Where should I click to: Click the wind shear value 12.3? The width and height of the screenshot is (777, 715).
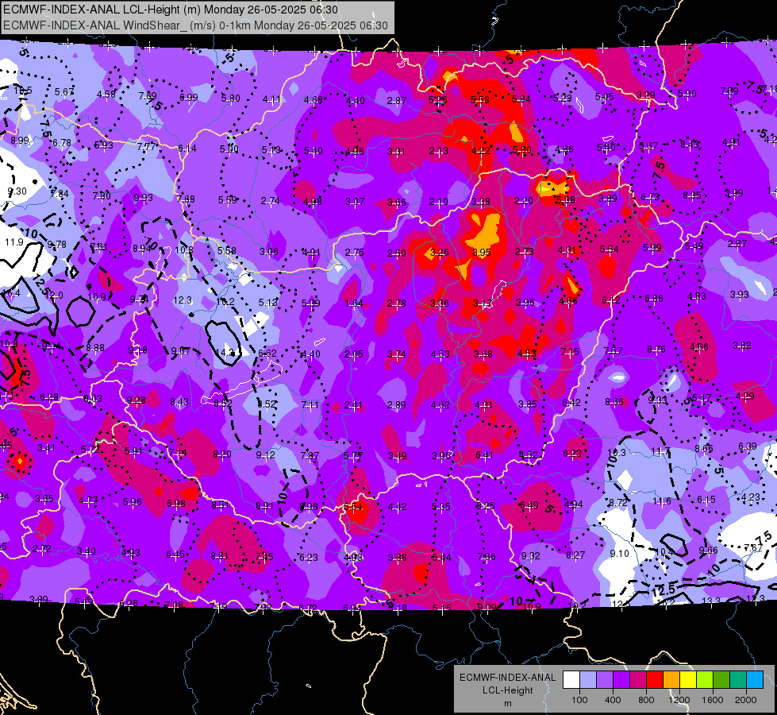pyautogui.click(x=183, y=300)
